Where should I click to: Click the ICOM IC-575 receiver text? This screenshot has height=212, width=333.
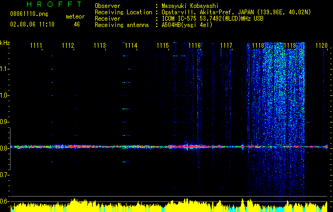click(212, 19)
